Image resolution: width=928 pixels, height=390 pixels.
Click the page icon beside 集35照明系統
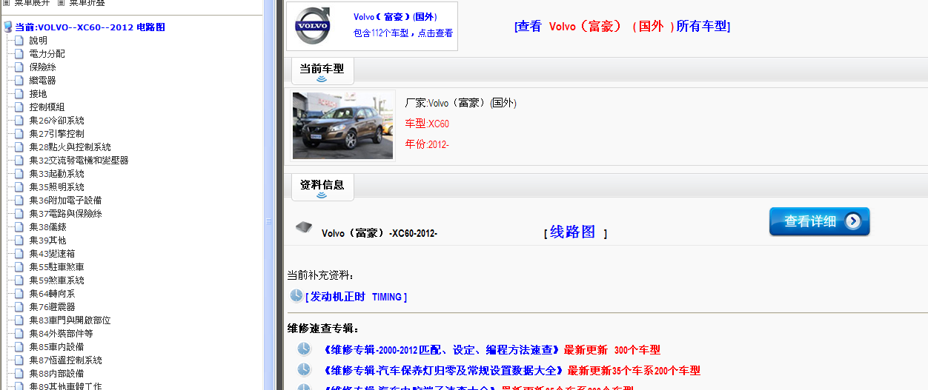point(19,187)
